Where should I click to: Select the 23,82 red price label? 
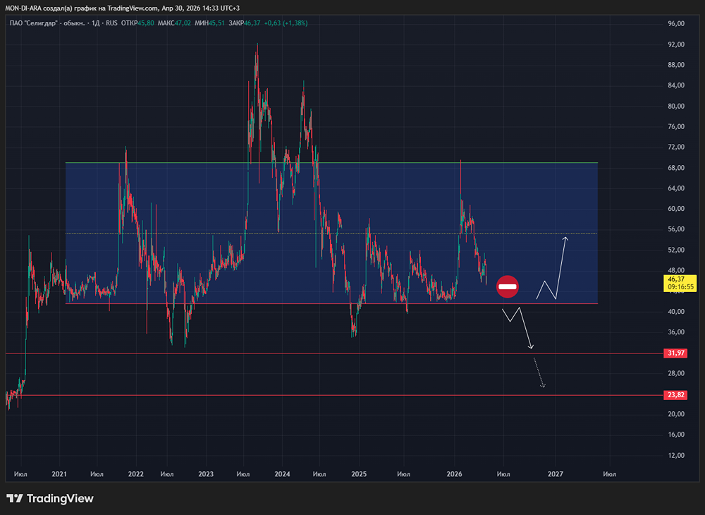coord(676,395)
